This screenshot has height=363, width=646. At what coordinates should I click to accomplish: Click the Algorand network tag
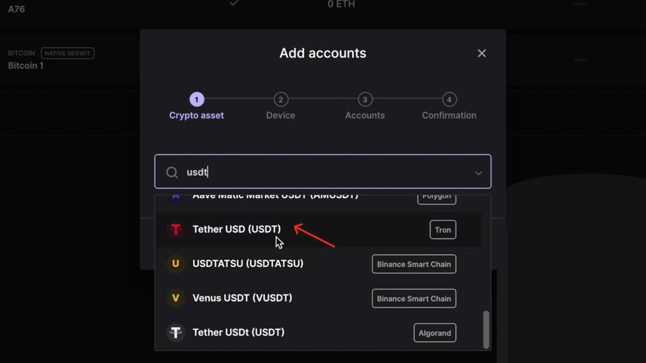pos(435,333)
